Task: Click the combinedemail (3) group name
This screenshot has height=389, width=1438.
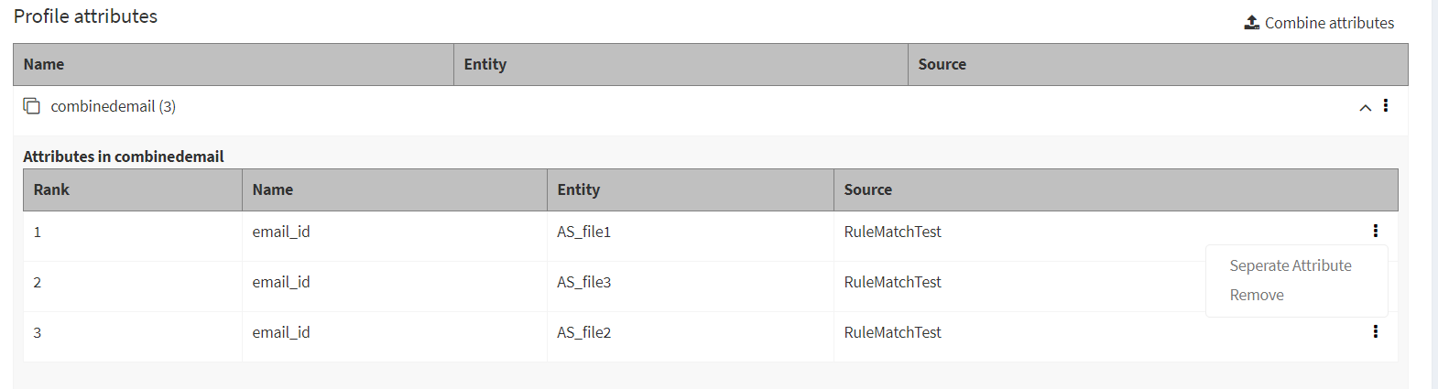Action: [x=113, y=106]
